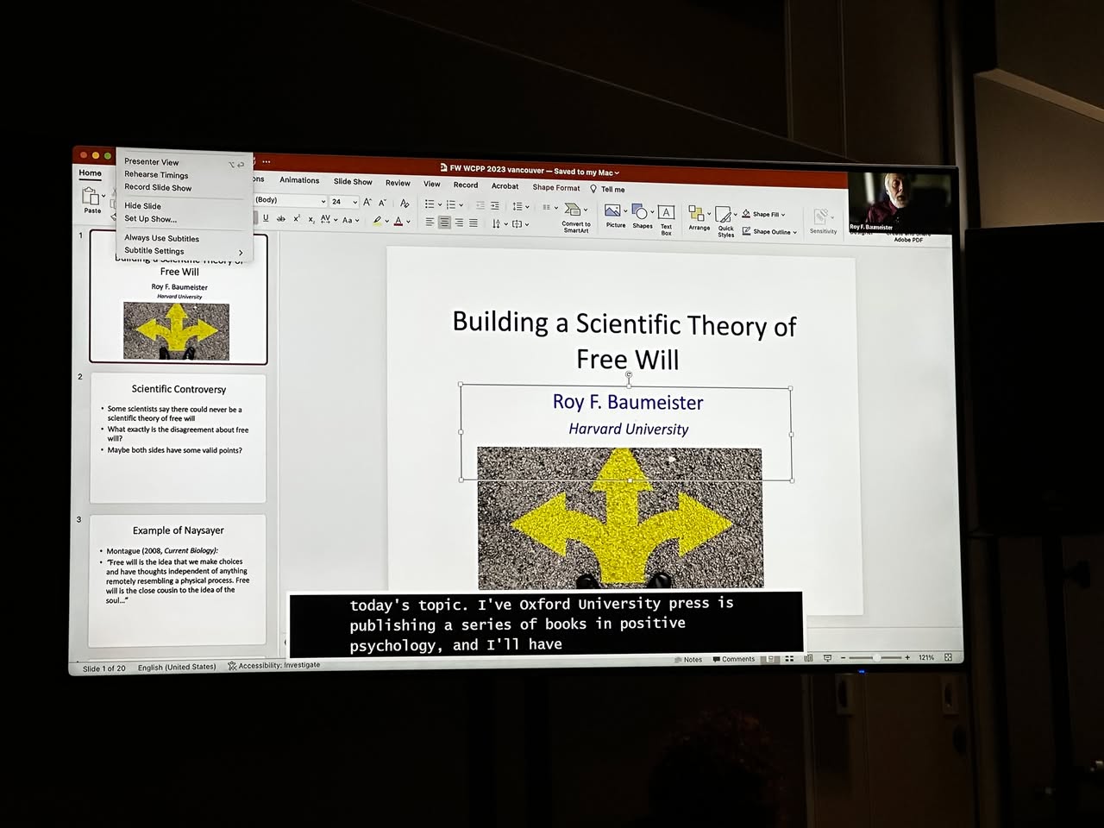This screenshot has width=1104, height=828.
Task: Switch to Slide Sorter view in status bar
Action: tap(789, 658)
